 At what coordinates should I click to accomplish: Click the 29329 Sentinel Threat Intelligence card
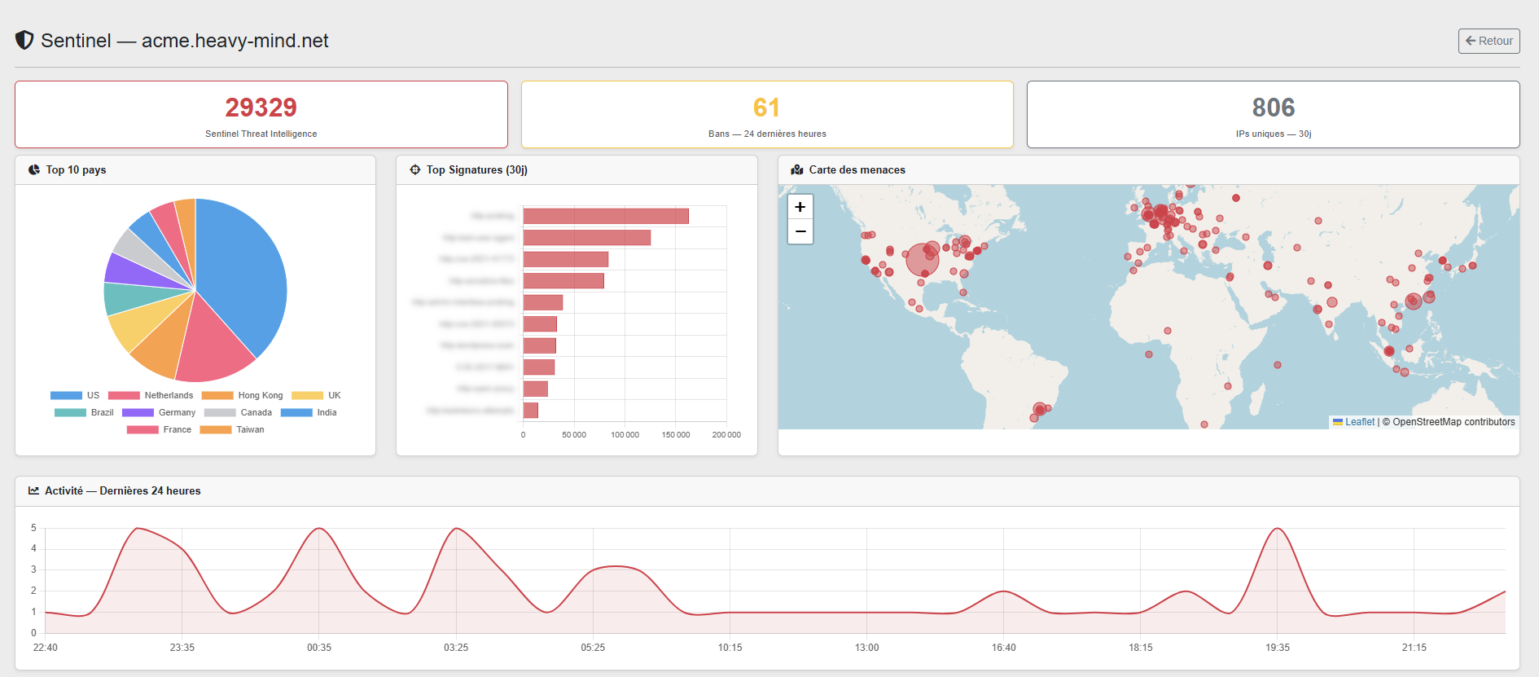261,115
